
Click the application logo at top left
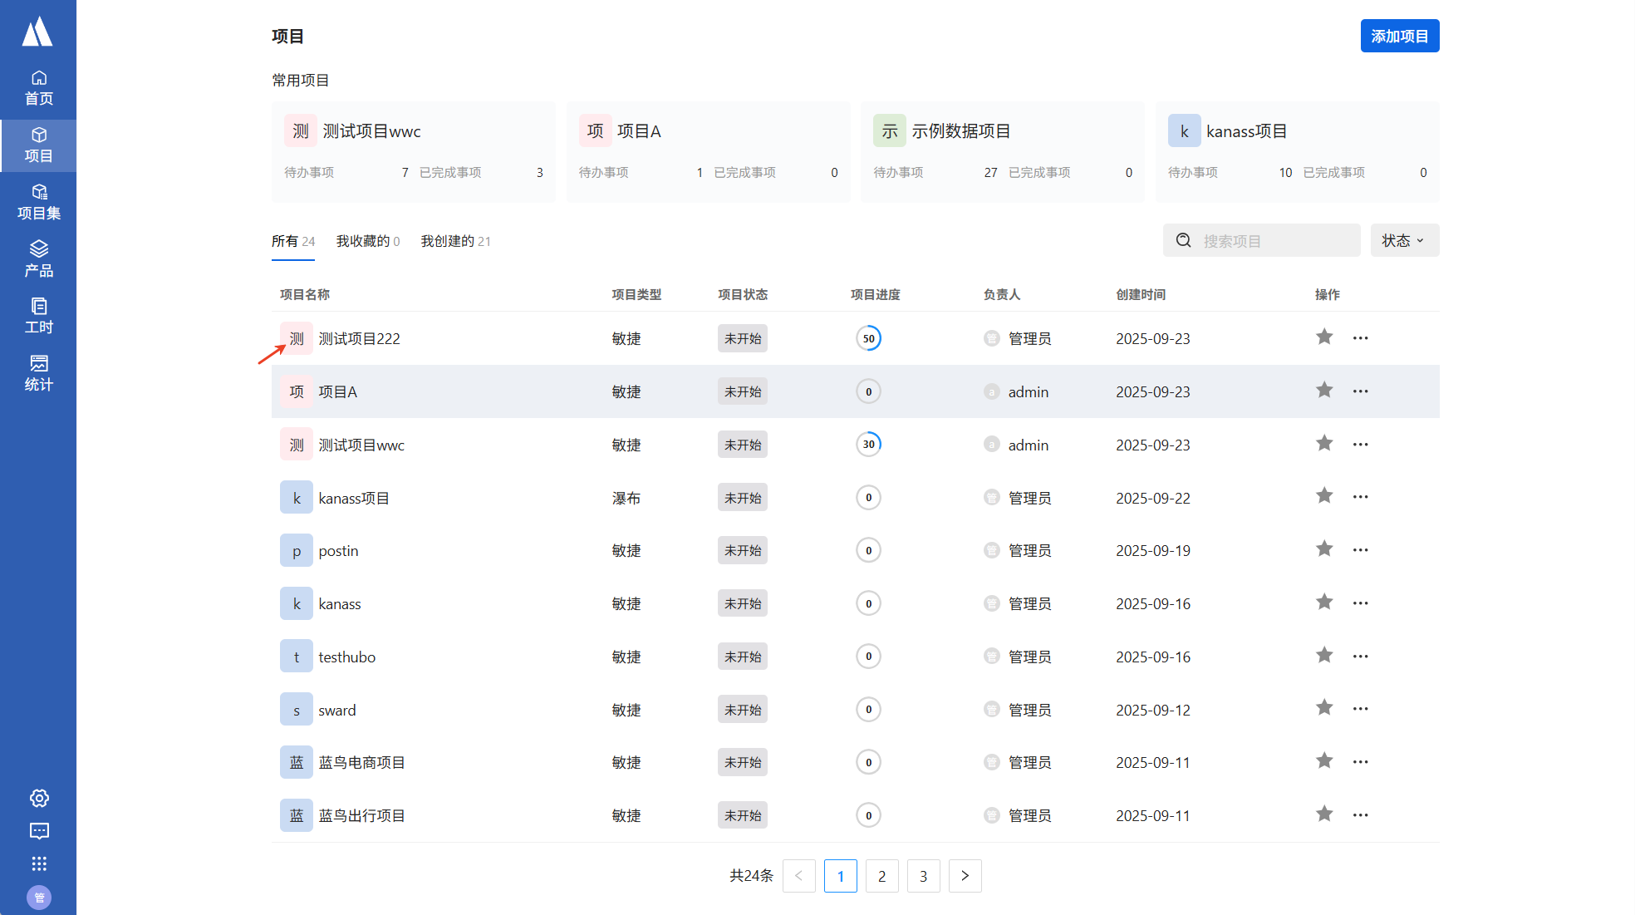(37, 32)
